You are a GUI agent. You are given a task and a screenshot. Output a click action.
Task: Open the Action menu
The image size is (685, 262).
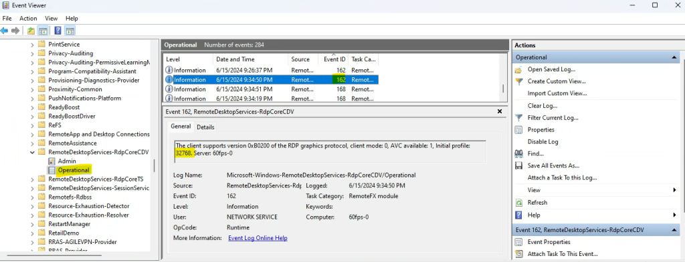point(28,18)
